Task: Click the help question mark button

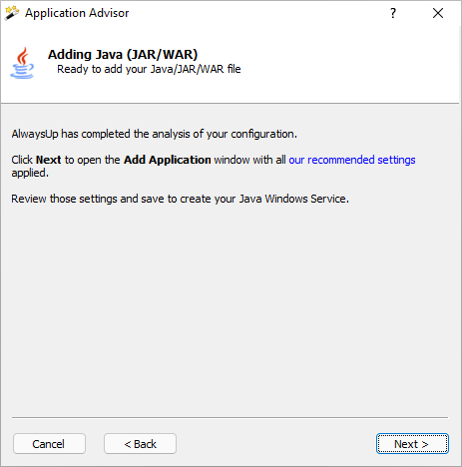Action: (393, 13)
